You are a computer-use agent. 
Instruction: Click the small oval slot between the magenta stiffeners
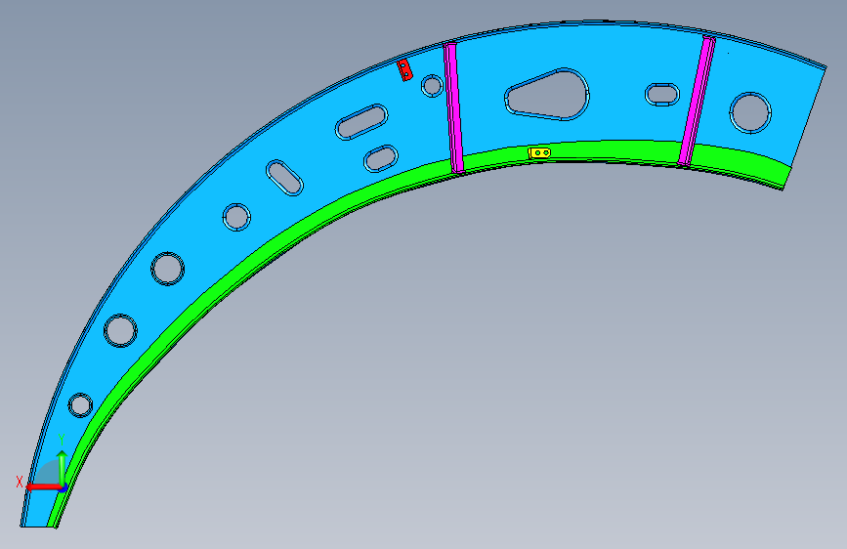coord(662,95)
